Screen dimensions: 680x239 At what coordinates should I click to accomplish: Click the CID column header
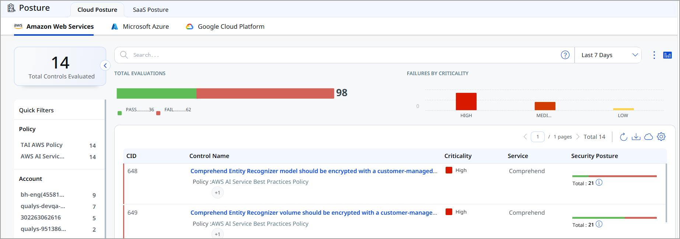132,156
